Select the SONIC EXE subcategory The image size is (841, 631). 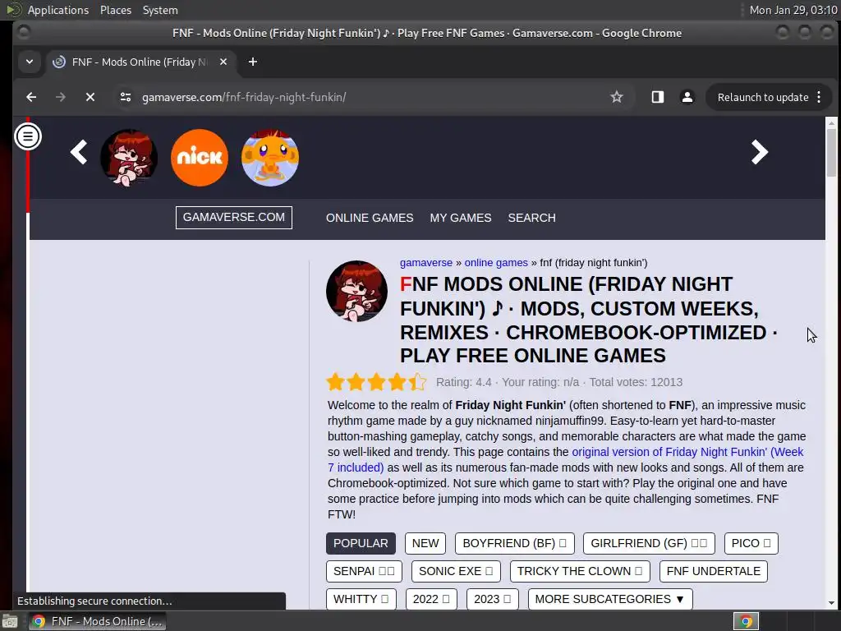pos(456,571)
